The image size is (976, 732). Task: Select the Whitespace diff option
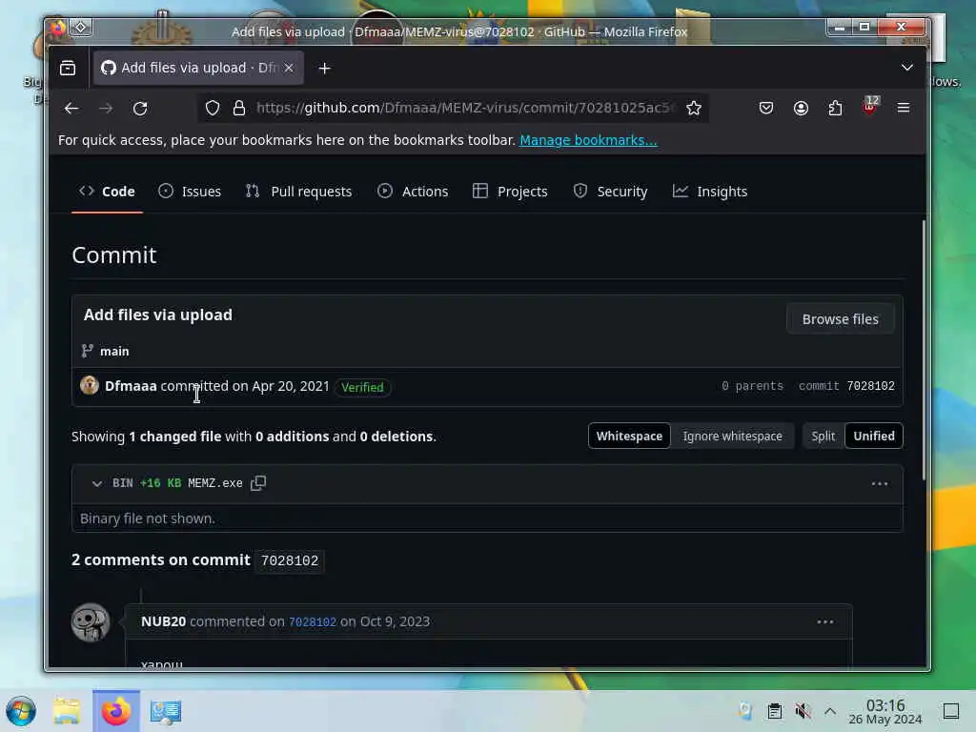click(629, 436)
